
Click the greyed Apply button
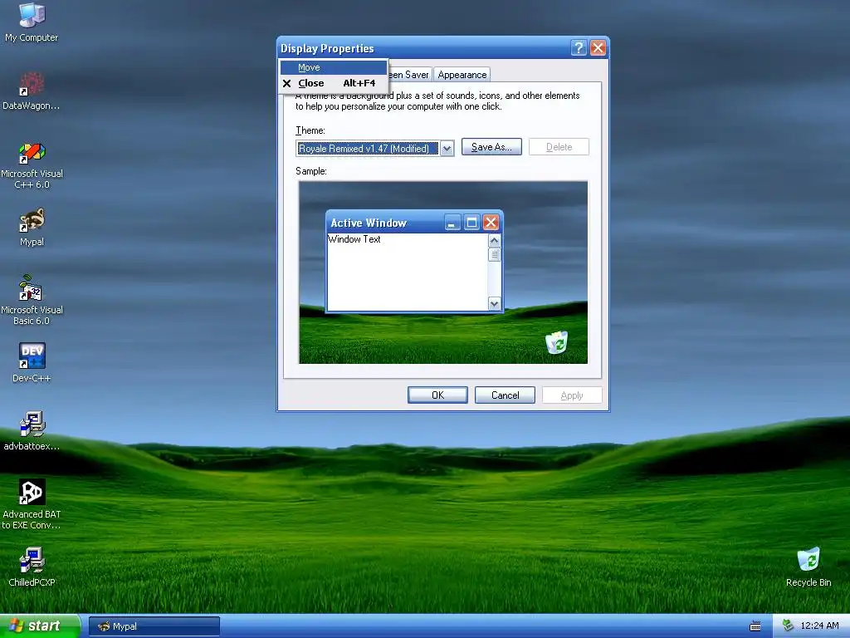pyautogui.click(x=572, y=395)
